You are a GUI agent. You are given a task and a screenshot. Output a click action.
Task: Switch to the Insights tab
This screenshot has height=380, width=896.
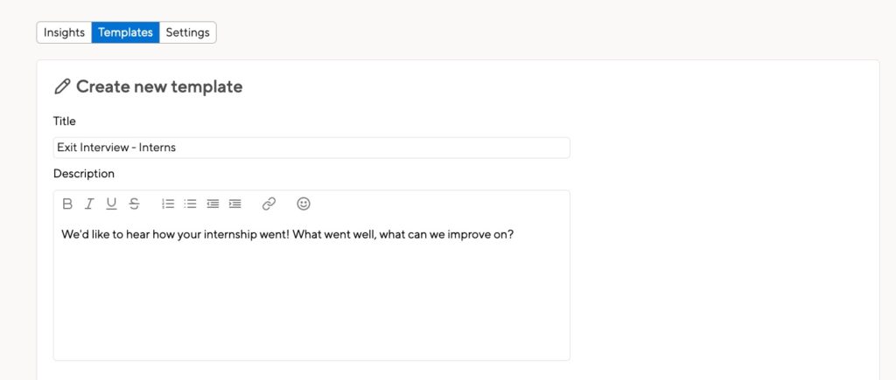(64, 32)
